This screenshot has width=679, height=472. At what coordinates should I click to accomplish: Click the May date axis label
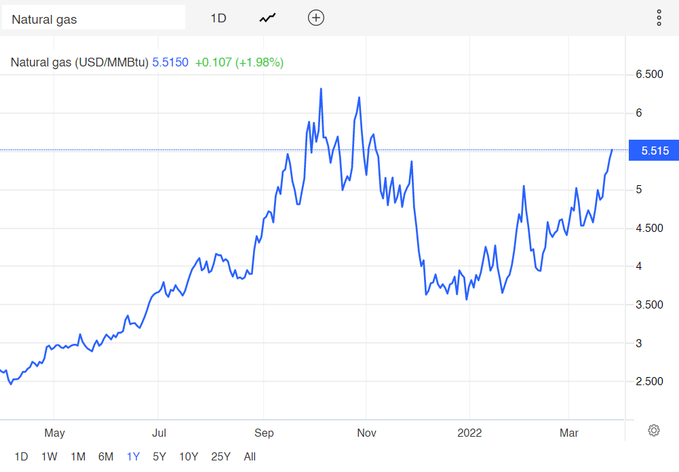coord(54,433)
